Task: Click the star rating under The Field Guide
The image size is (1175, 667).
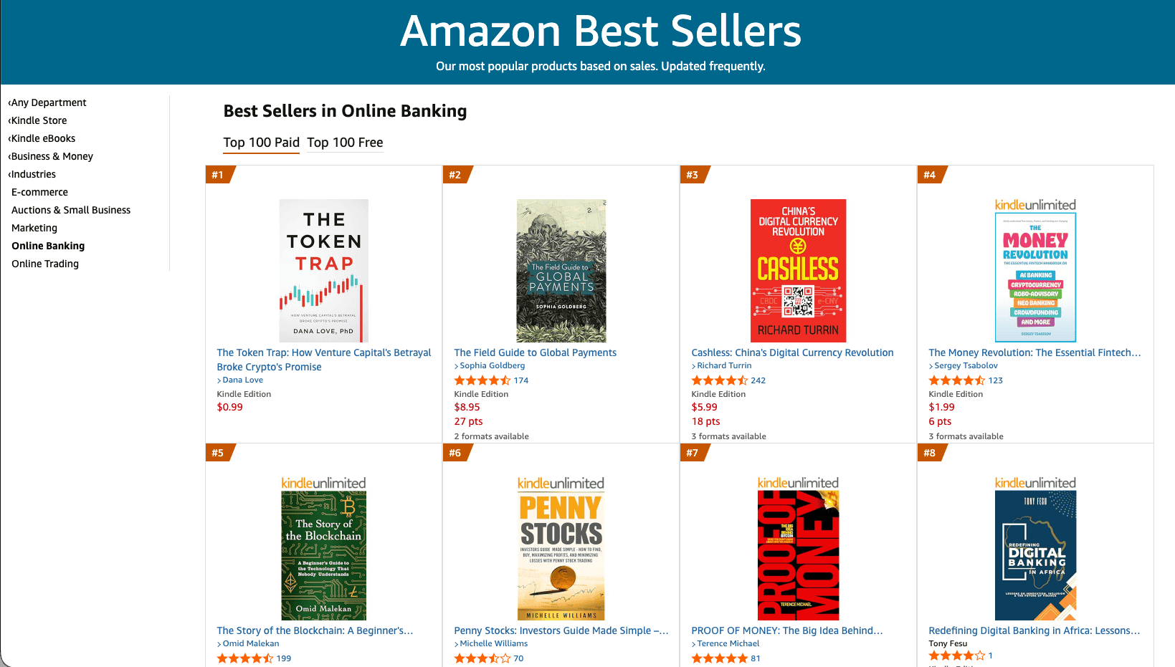Action: click(x=482, y=380)
